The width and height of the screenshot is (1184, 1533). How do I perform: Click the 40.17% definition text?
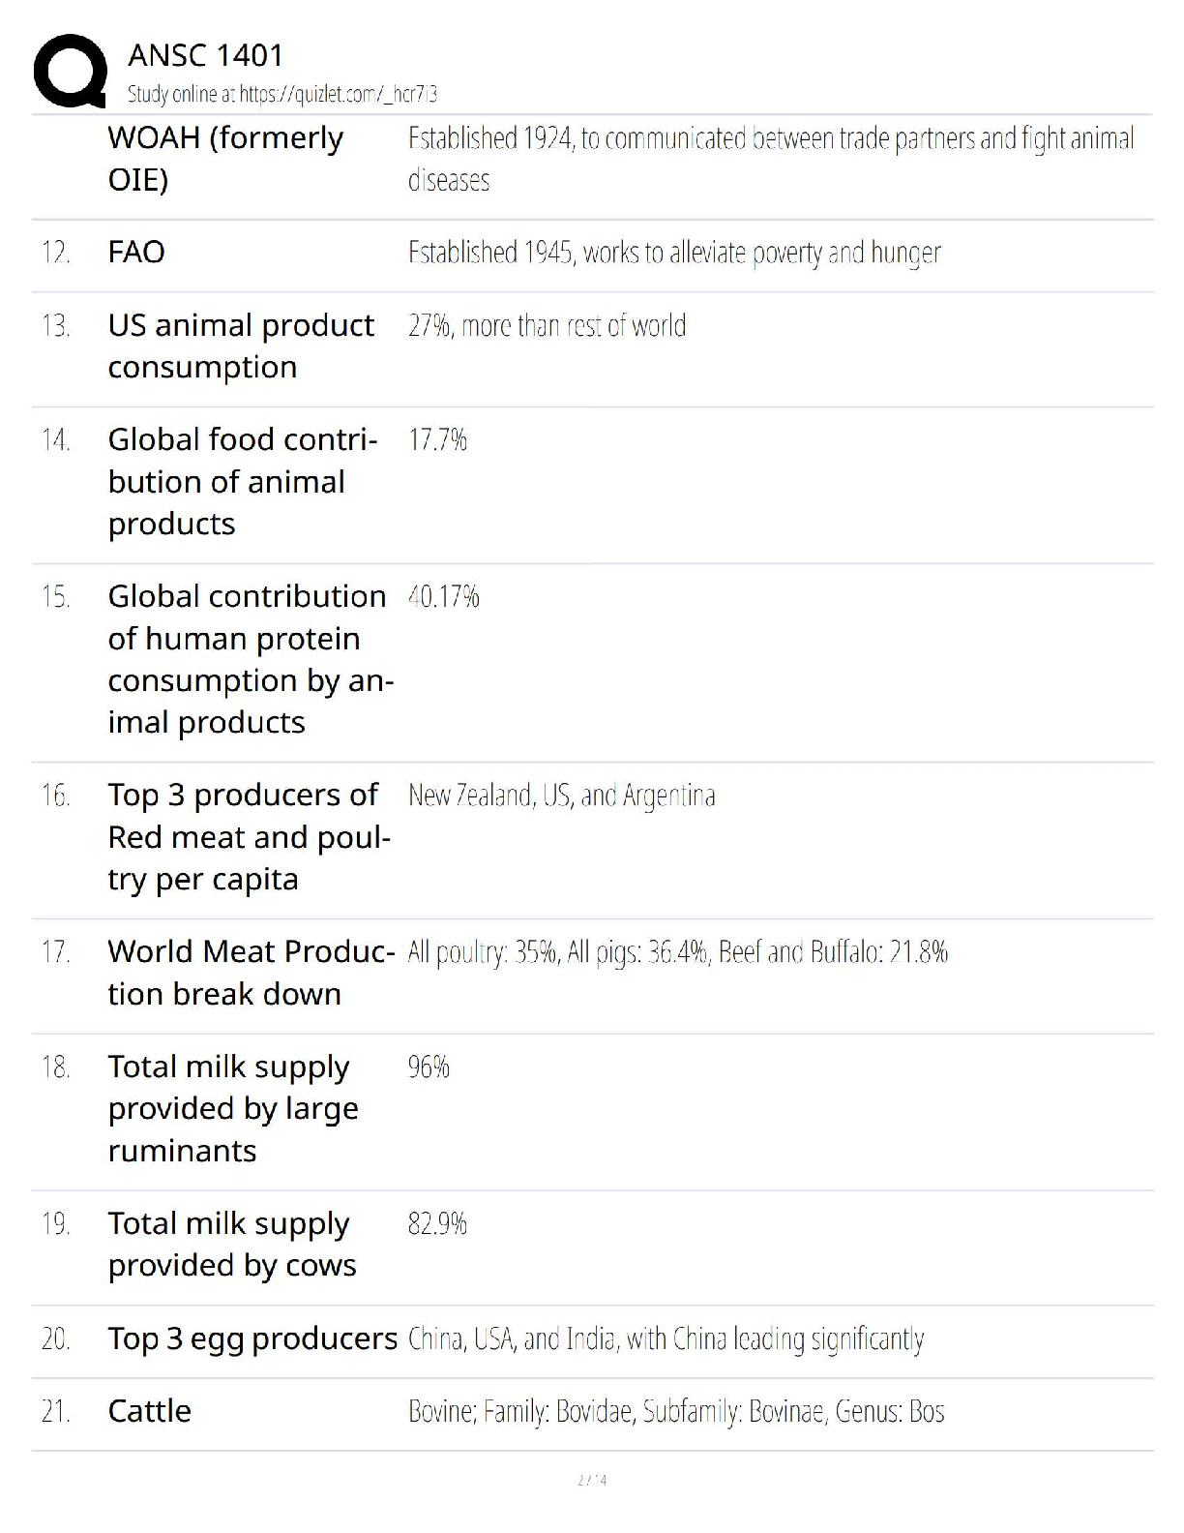(443, 597)
